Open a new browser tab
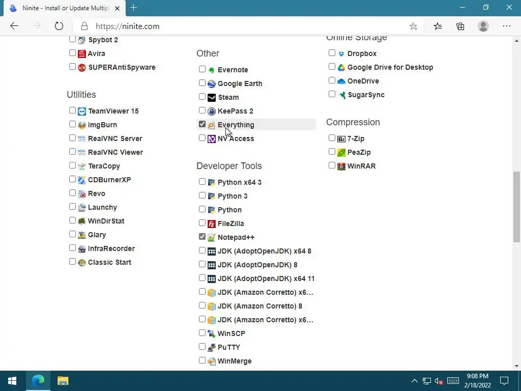Viewport: 521px width, 391px height. click(134, 8)
